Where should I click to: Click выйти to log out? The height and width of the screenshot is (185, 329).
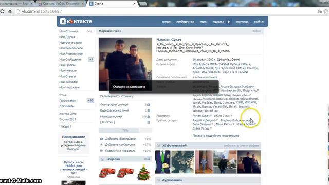259,22
